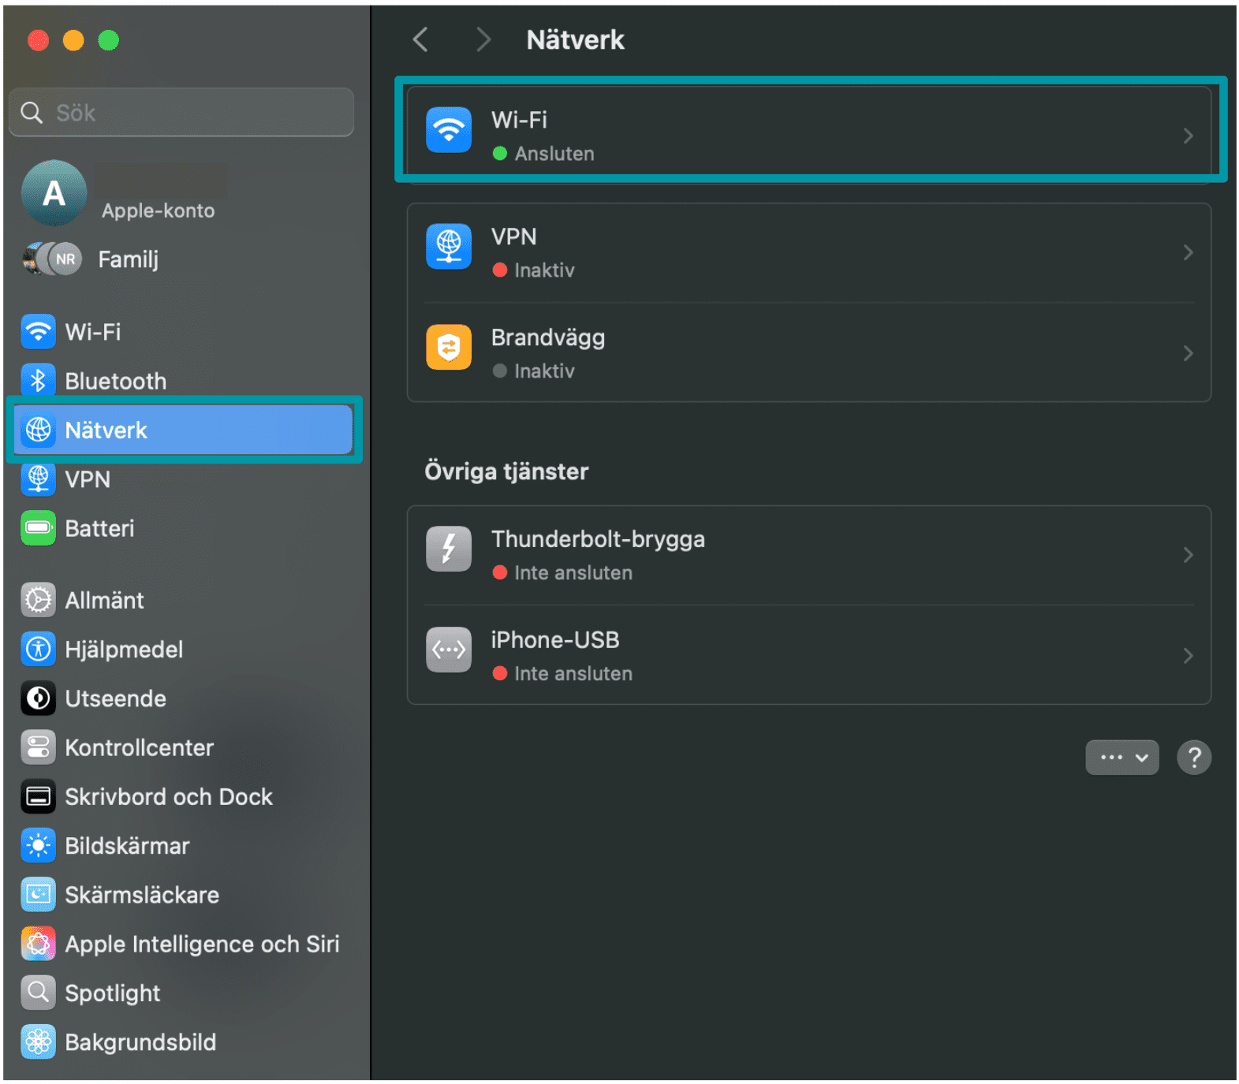The width and height of the screenshot is (1239, 1084).
Task: Click the Hjälpmedel accessibility icon
Action: click(x=38, y=650)
